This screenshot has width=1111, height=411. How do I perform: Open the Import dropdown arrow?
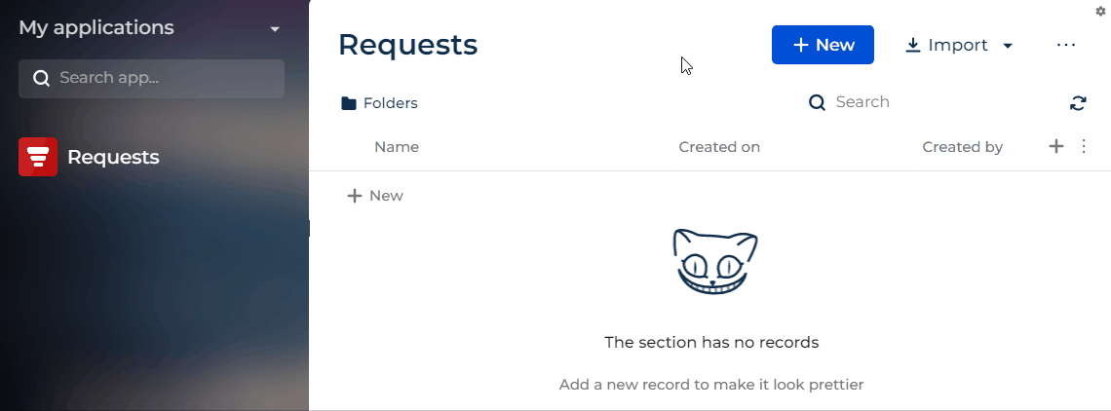[x=1008, y=46]
